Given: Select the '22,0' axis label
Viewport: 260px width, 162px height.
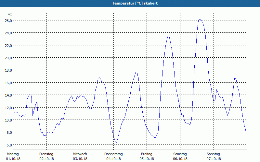Looking at the screenshot, I should point(8,45).
